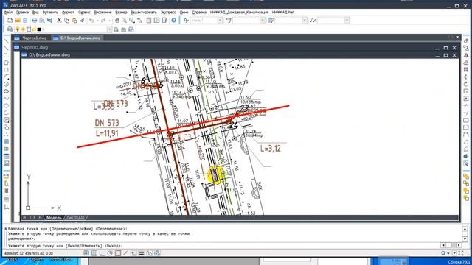Open ИНЖКАД_Дождевая_Канализация menu

click(239, 13)
